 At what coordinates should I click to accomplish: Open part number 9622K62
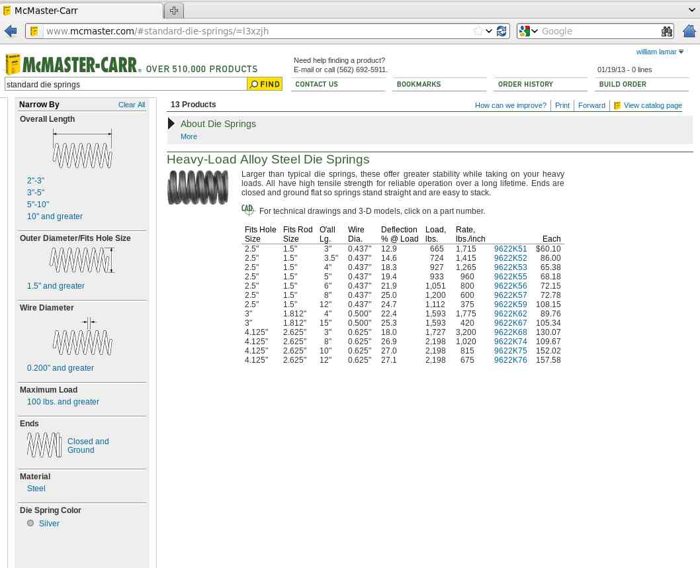[510, 314]
